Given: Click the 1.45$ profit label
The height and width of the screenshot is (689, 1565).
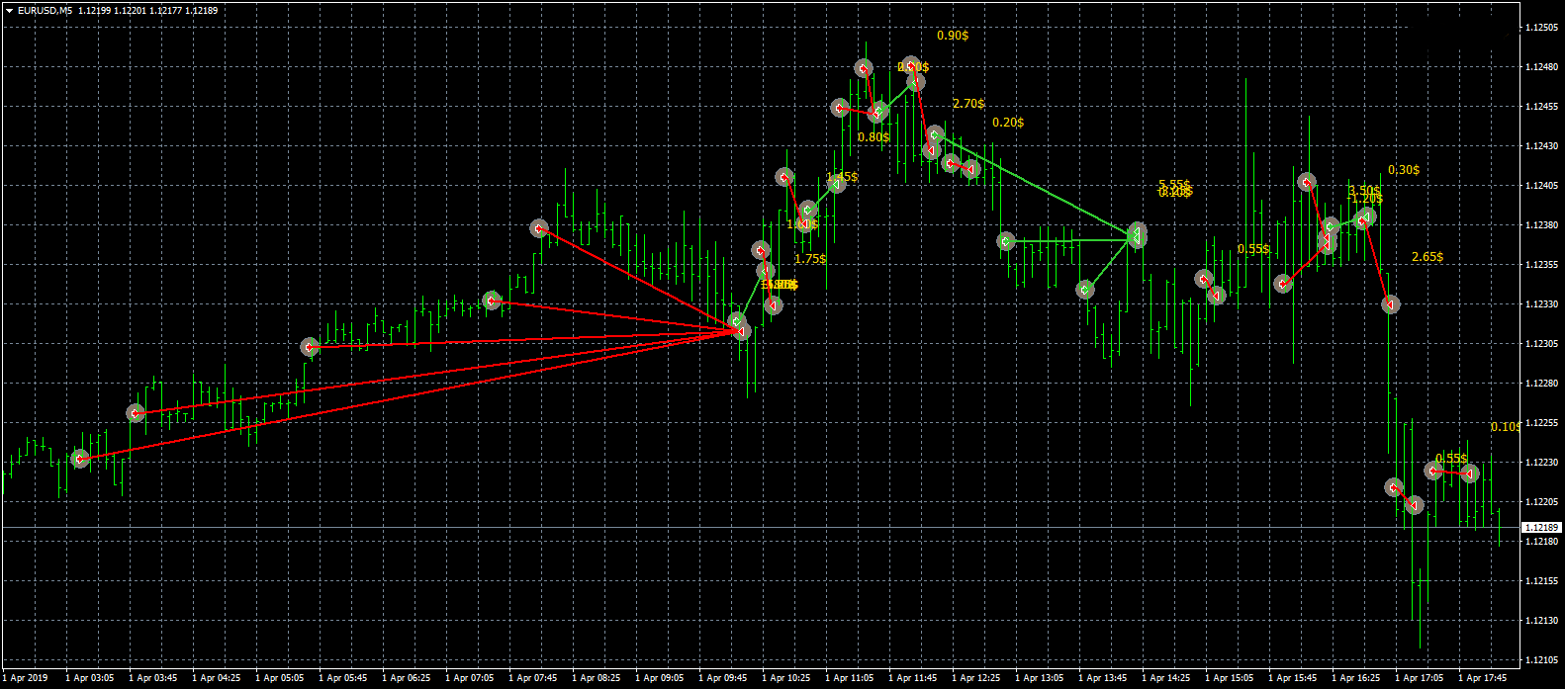Looking at the screenshot, I should [843, 177].
